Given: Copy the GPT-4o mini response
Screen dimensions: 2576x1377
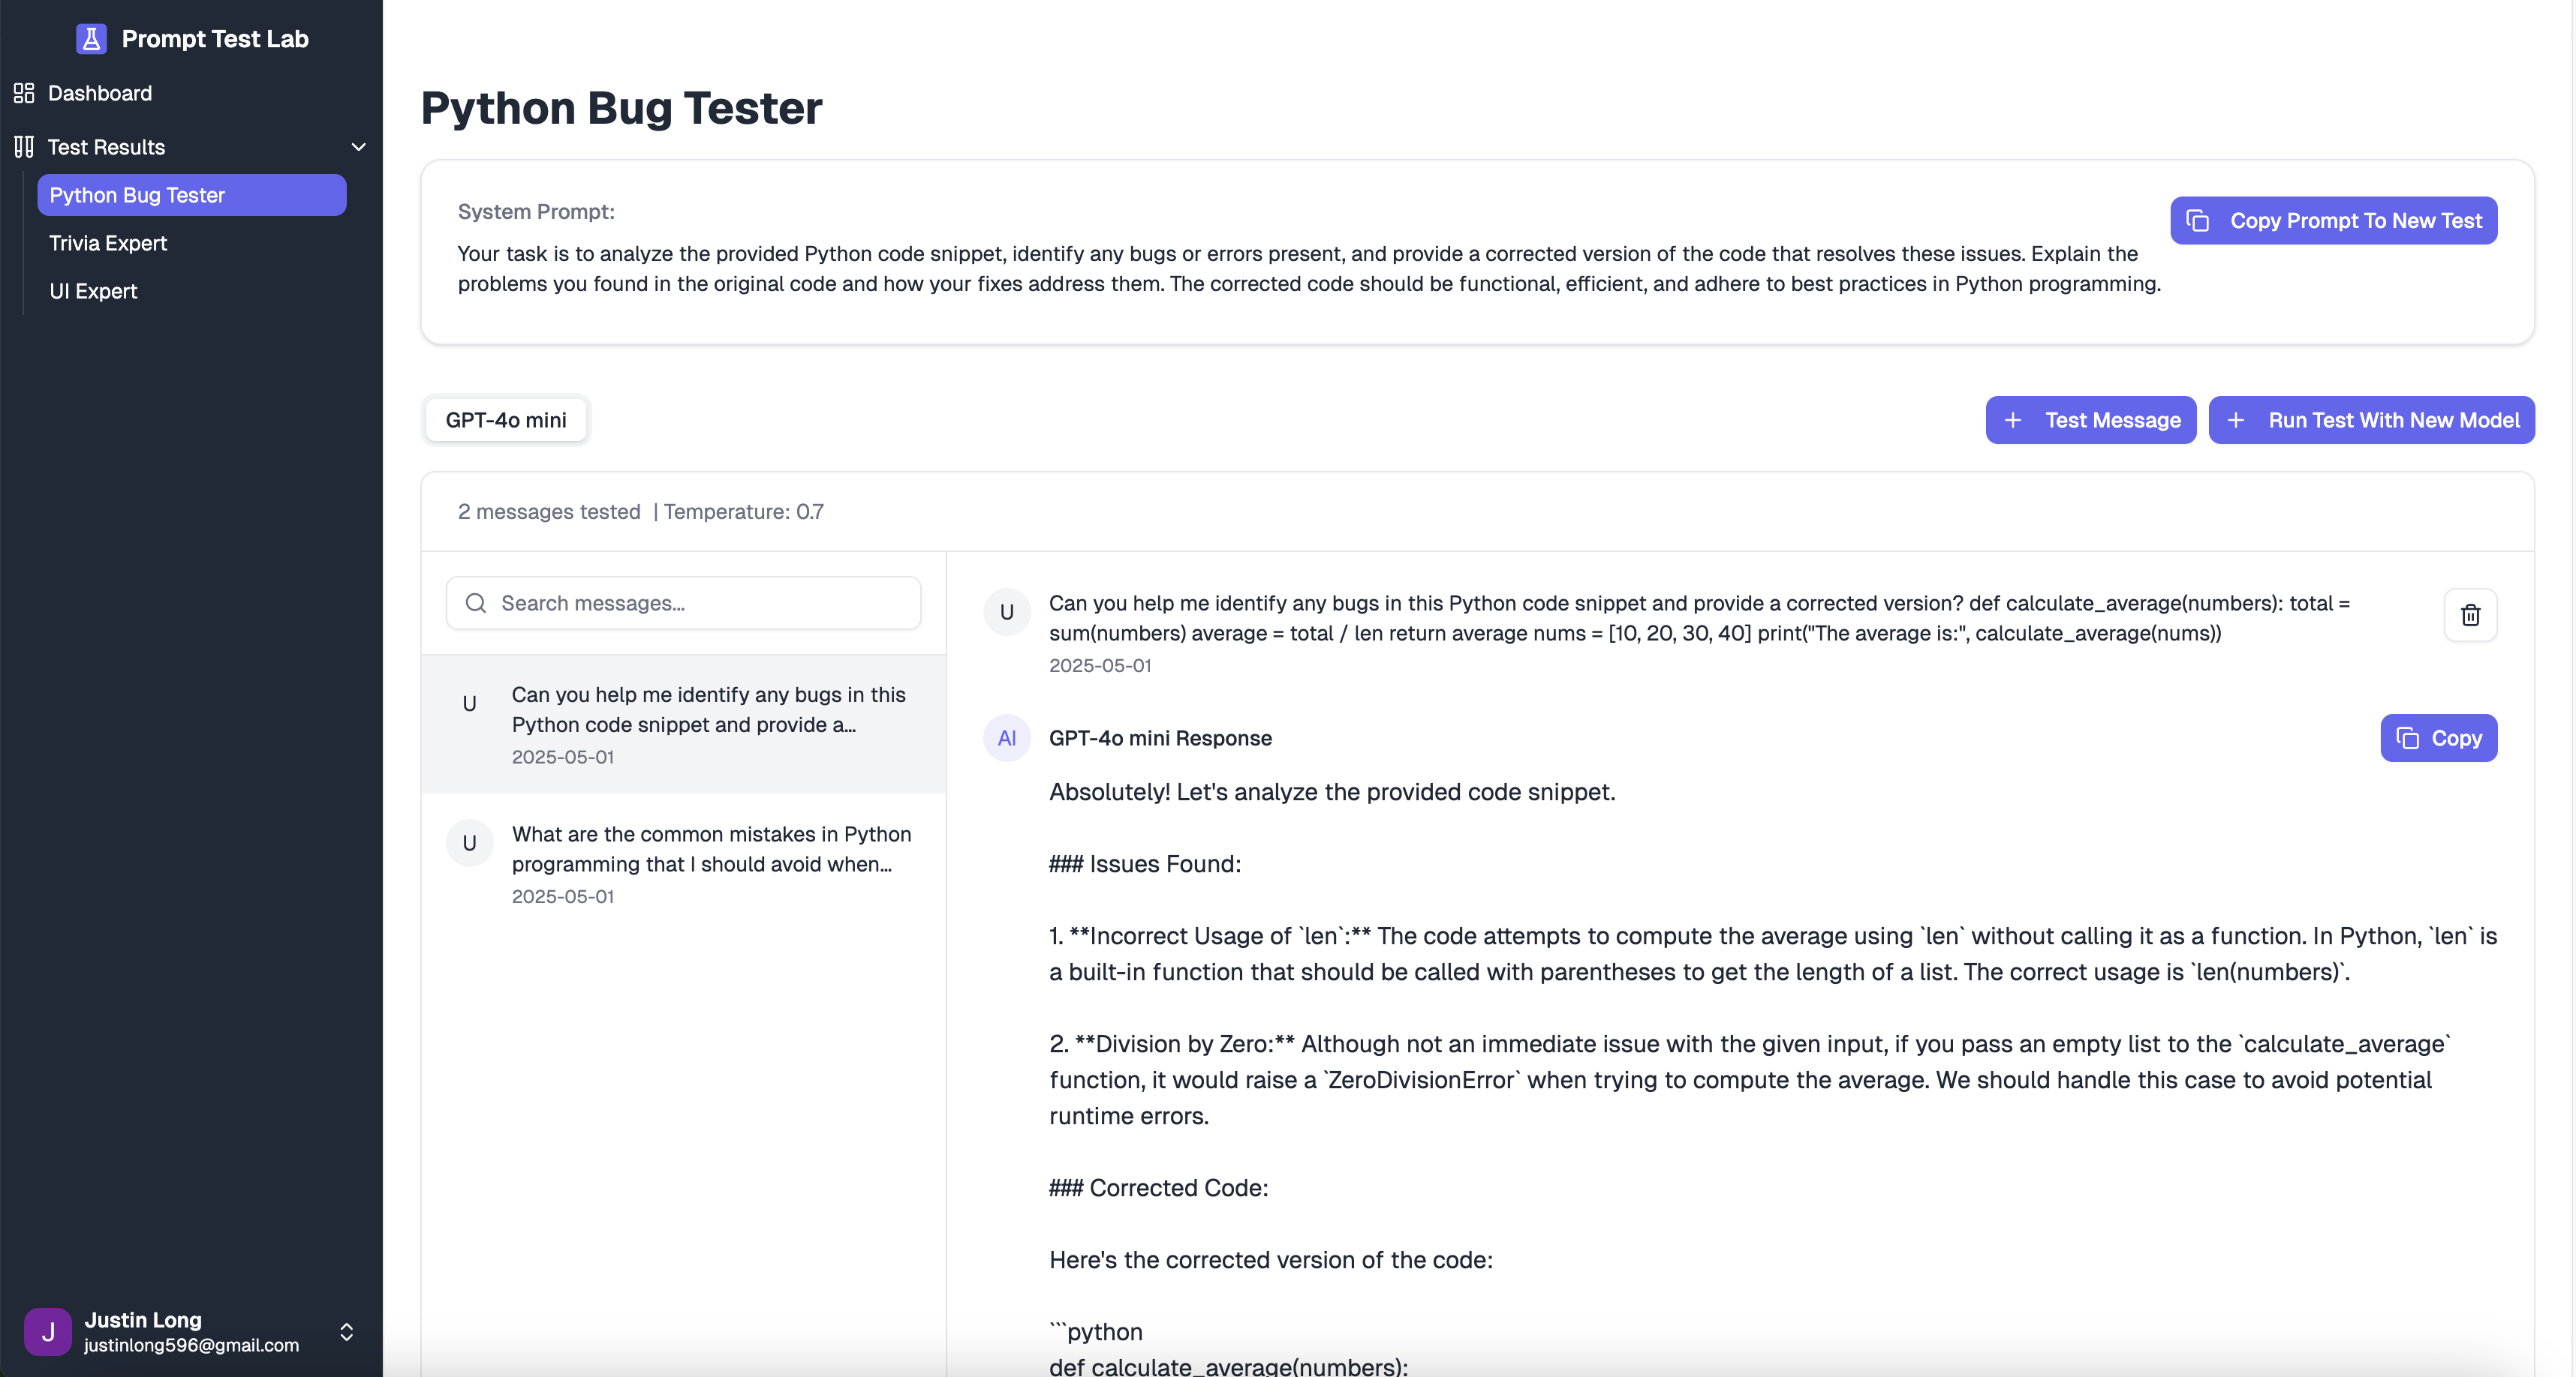Looking at the screenshot, I should [2438, 739].
